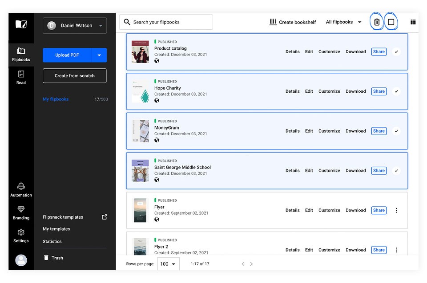427x283 pixels.
Task: Open the Read sidebar section
Action: click(x=21, y=78)
